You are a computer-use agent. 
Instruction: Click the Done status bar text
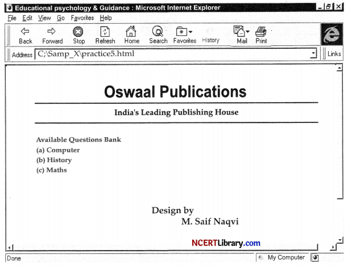(x=14, y=258)
